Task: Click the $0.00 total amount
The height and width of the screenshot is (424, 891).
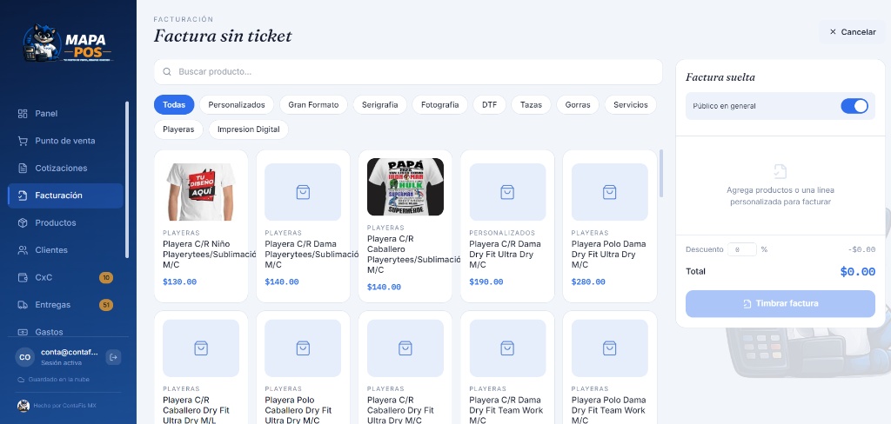Action: (857, 271)
